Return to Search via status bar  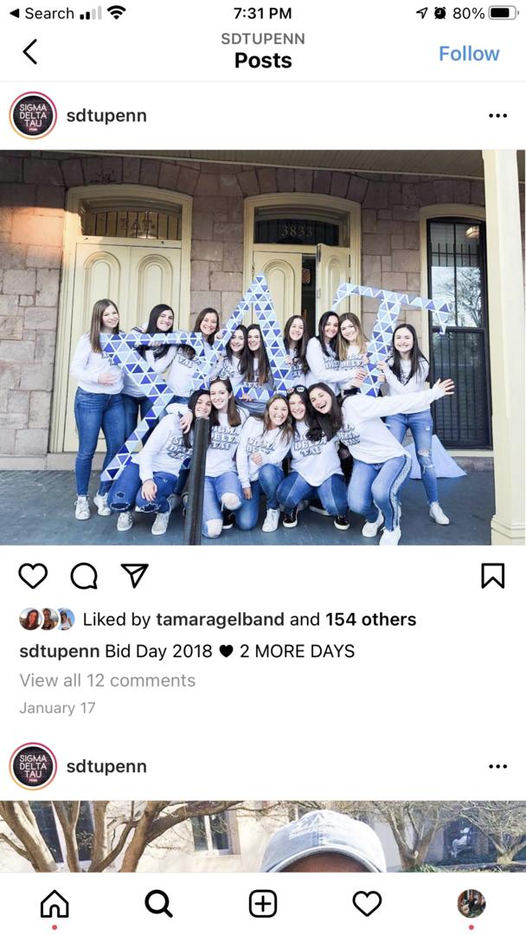[x=42, y=13]
